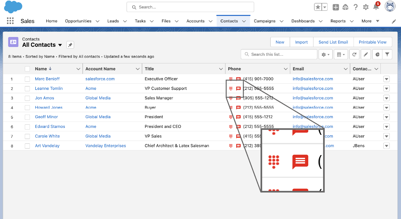Screen dimensions: 401x219
Task: Select the Geoff Minor row checkbox
Action: tap(27, 117)
